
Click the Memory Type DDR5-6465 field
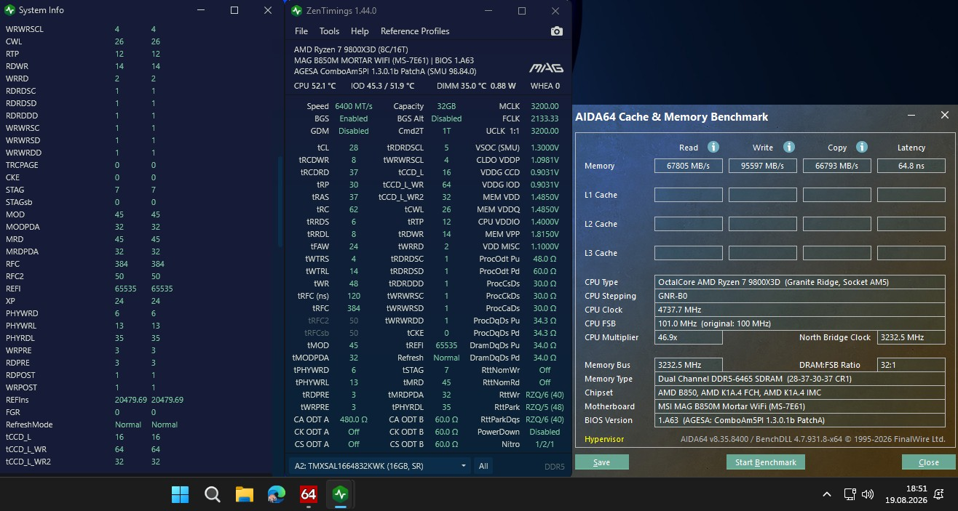coord(800,379)
